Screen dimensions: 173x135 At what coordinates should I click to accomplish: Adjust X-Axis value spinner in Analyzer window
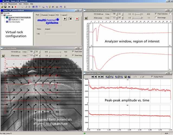[117, 14]
